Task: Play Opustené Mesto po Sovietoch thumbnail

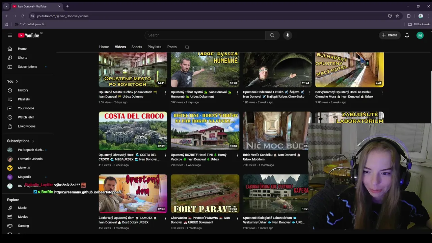Action: pos(133,70)
